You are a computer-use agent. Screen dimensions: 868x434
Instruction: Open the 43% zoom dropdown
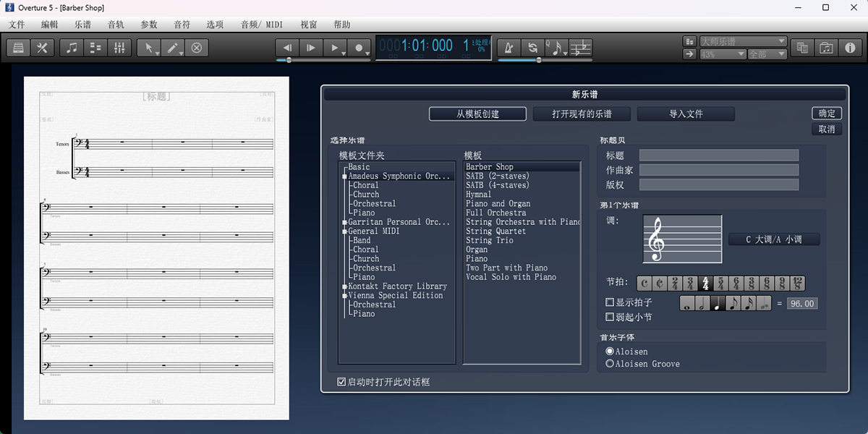pyautogui.click(x=722, y=54)
